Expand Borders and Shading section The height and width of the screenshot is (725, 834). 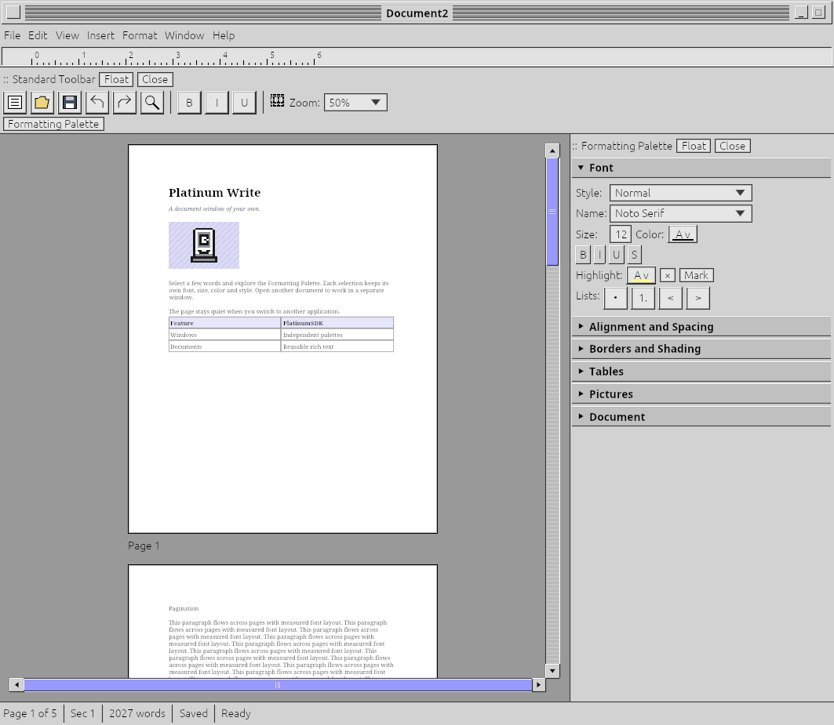coord(701,349)
